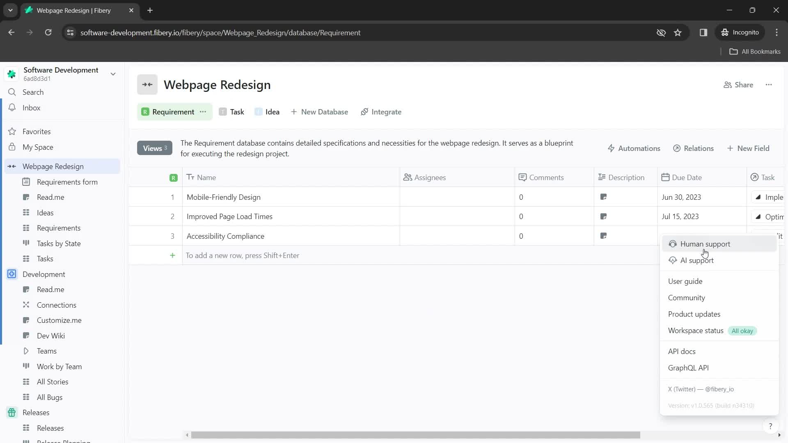This screenshot has width=788, height=443.
Task: Click the Comments column header
Action: coord(554,178)
